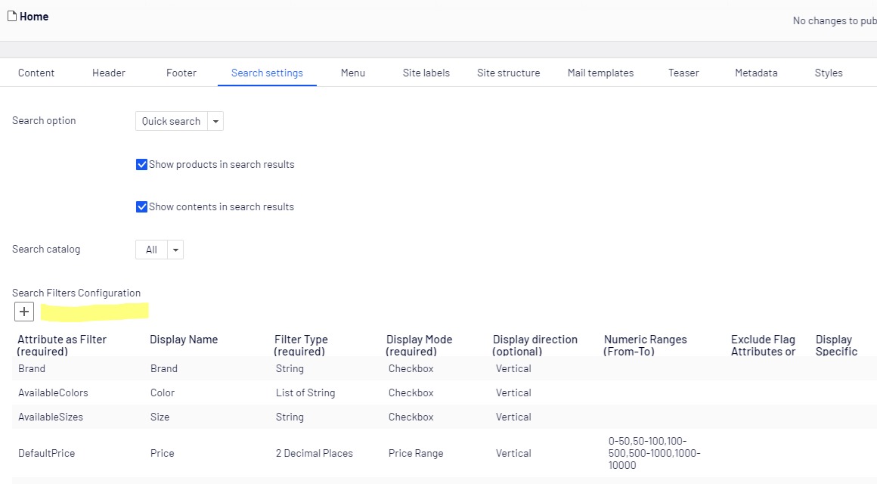This screenshot has width=877, height=484.
Task: Select the Teaser tab
Action: point(683,73)
